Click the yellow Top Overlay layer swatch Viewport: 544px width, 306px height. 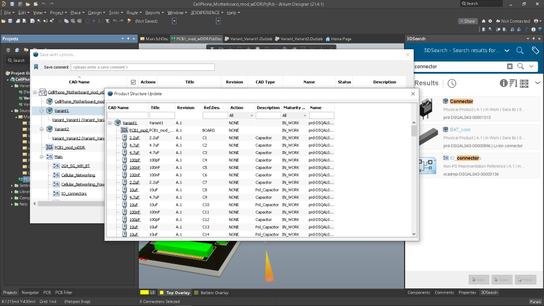coord(161,292)
